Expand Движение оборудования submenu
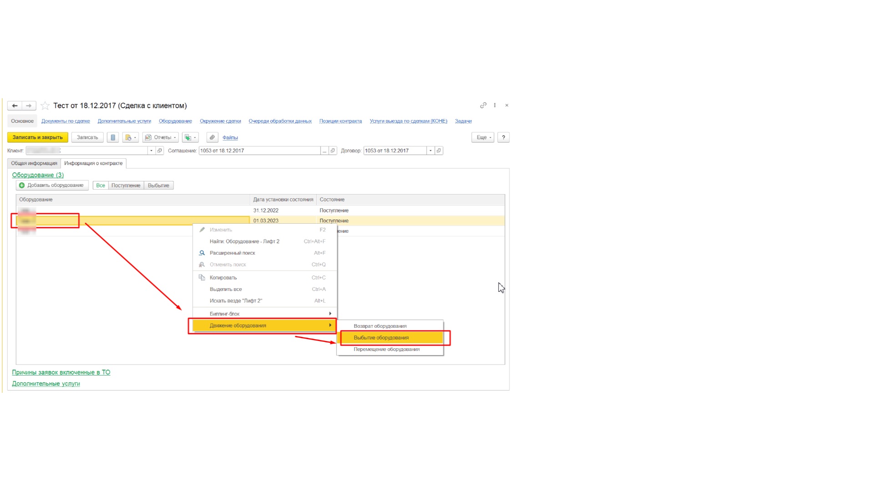 (x=265, y=326)
